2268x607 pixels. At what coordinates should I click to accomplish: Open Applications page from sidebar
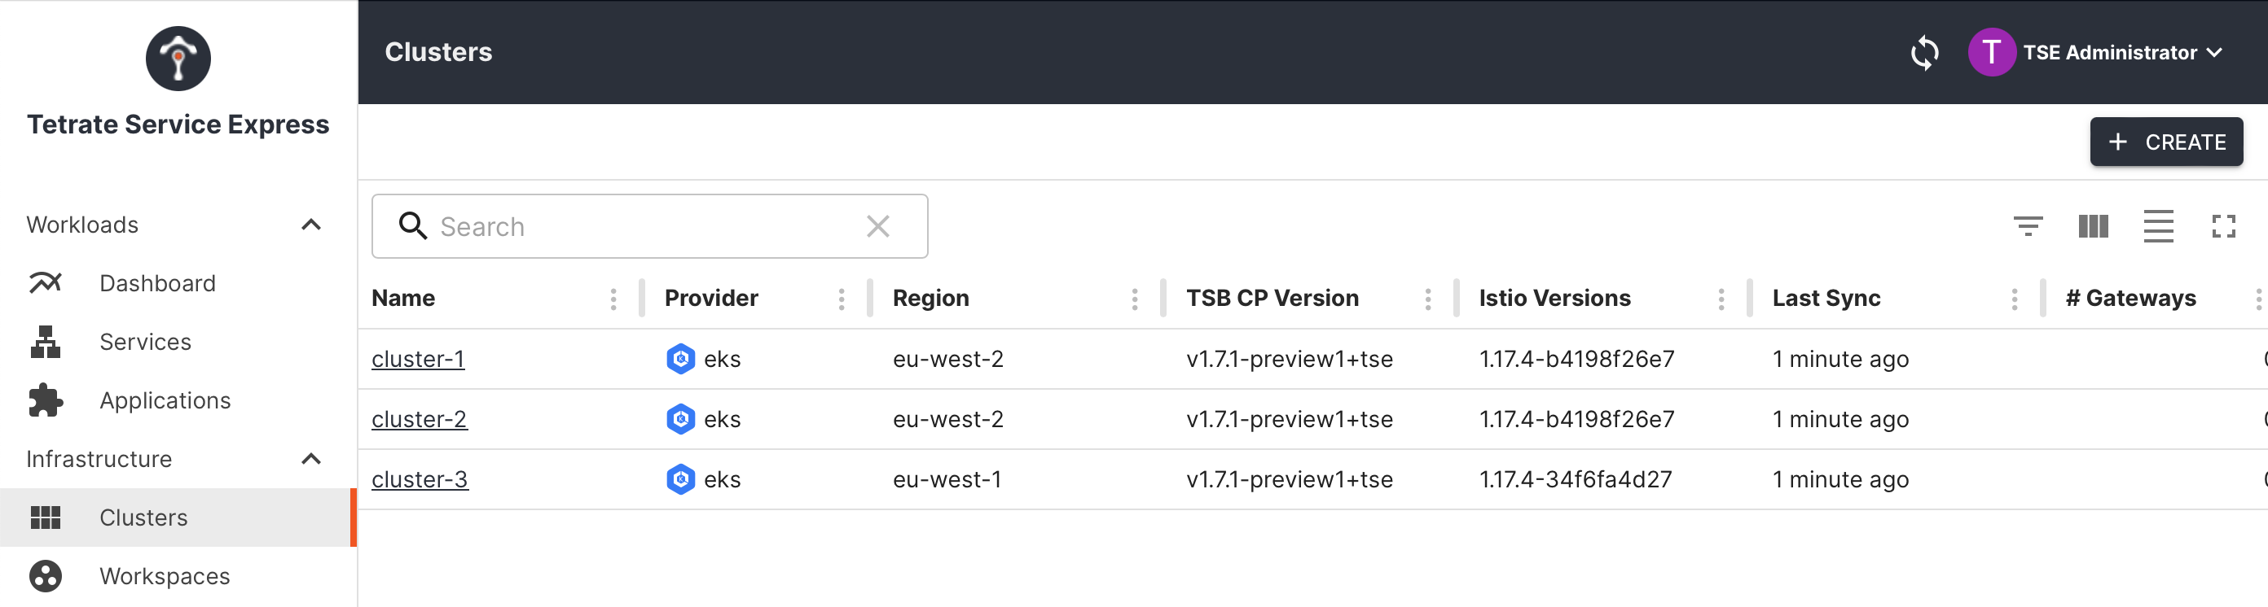pos(165,400)
